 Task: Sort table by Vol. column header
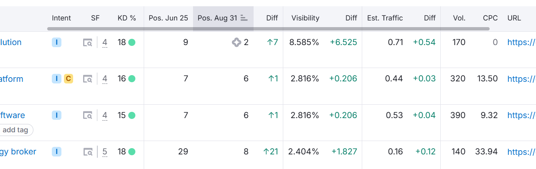[x=459, y=18]
